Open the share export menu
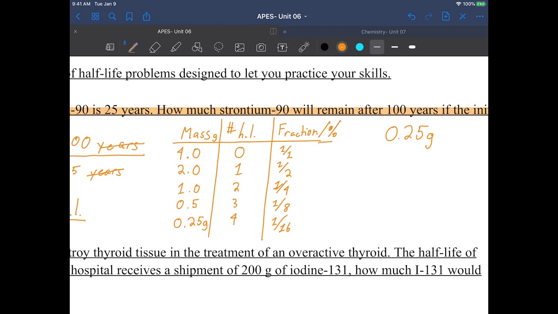 [x=146, y=17]
